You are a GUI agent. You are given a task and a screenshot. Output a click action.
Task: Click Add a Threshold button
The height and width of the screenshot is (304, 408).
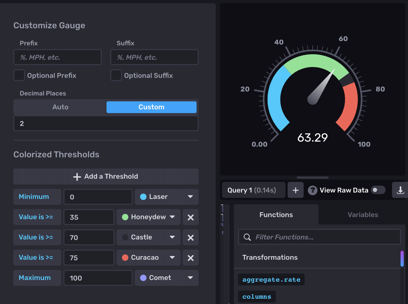coord(106,177)
